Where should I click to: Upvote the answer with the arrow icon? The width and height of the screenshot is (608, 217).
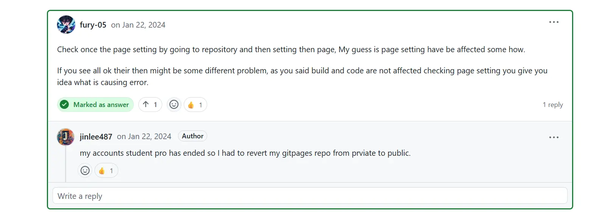point(150,105)
